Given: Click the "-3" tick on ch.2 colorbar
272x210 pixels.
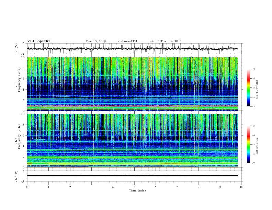Looking at the screenshot, I should coord(253,126).
